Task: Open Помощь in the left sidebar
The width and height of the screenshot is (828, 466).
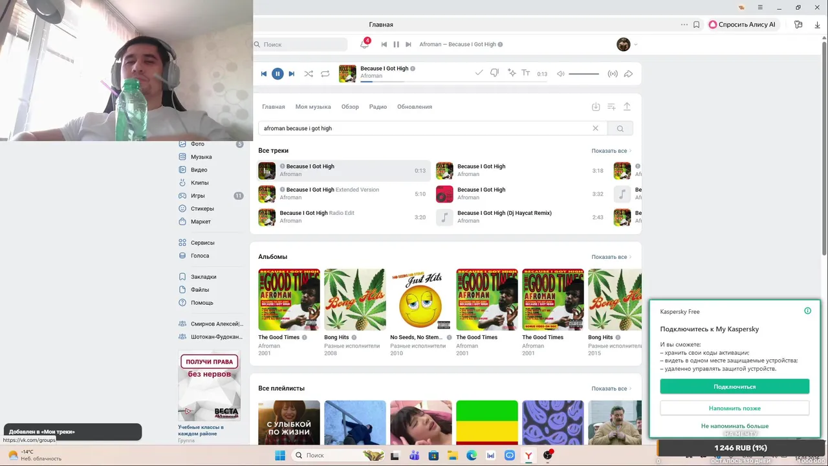Action: [202, 303]
